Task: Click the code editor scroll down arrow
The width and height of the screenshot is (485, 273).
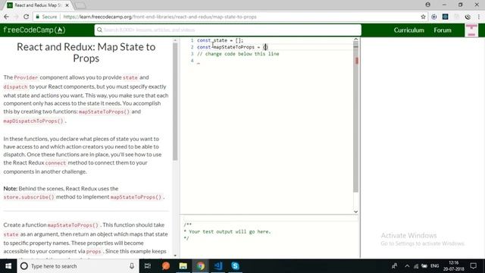Action: pos(355,212)
